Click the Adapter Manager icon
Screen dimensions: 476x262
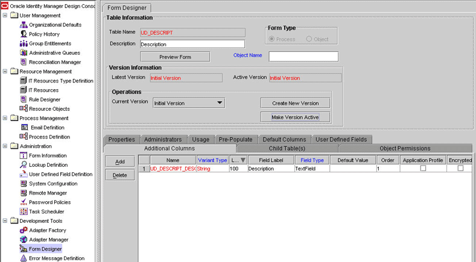tap(24, 240)
